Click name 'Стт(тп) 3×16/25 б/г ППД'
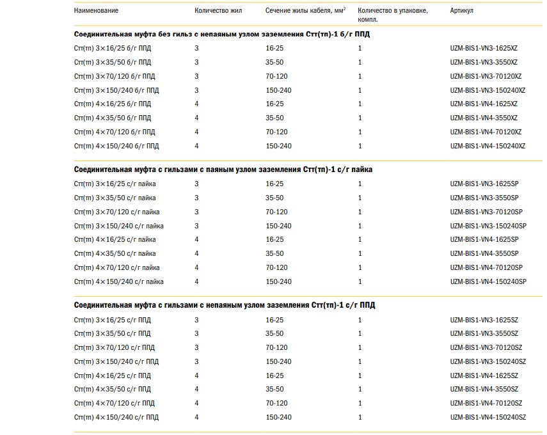 pos(113,48)
